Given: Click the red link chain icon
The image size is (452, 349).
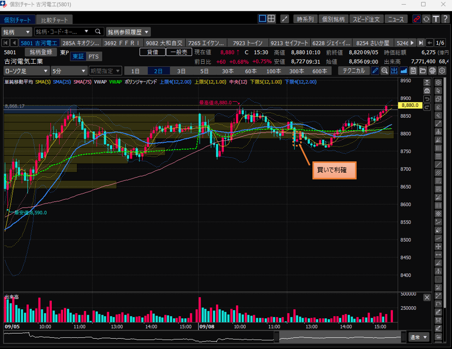Looking at the screenshot, I should tap(416, 19).
